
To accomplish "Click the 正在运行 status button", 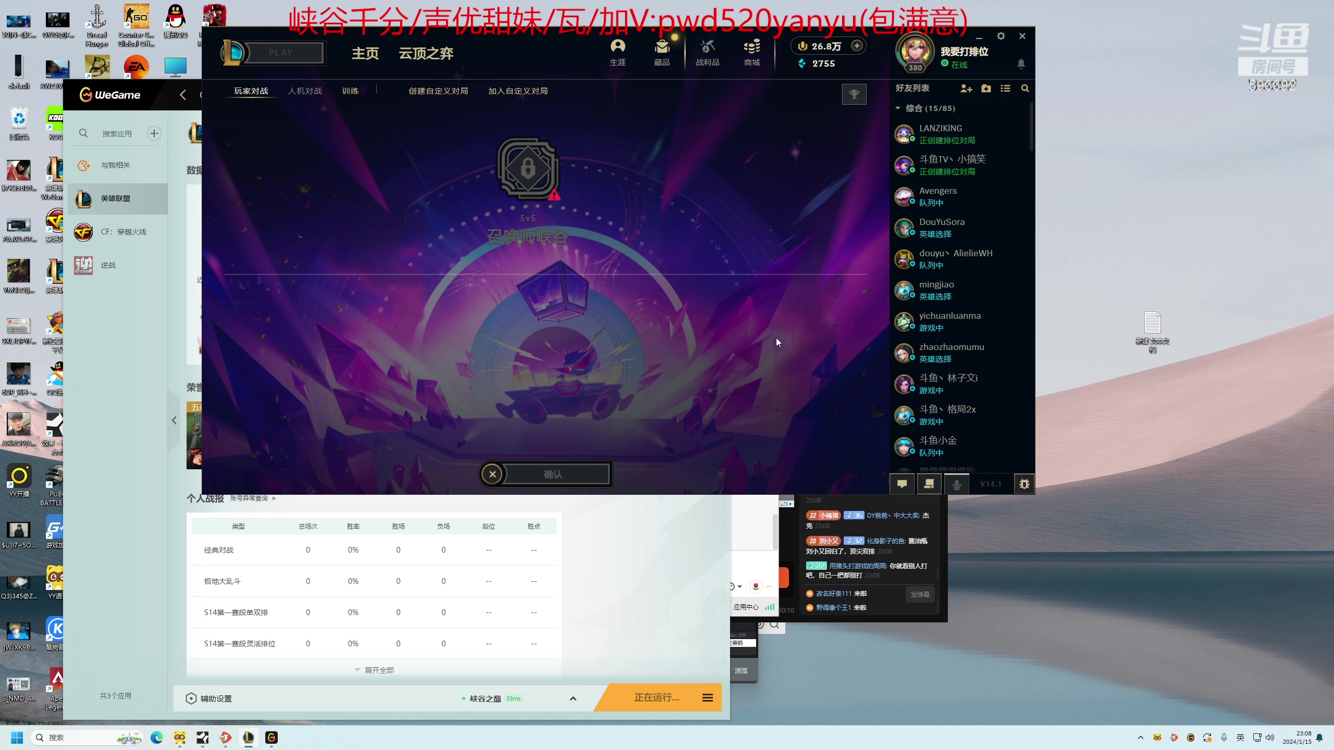I will tap(657, 698).
